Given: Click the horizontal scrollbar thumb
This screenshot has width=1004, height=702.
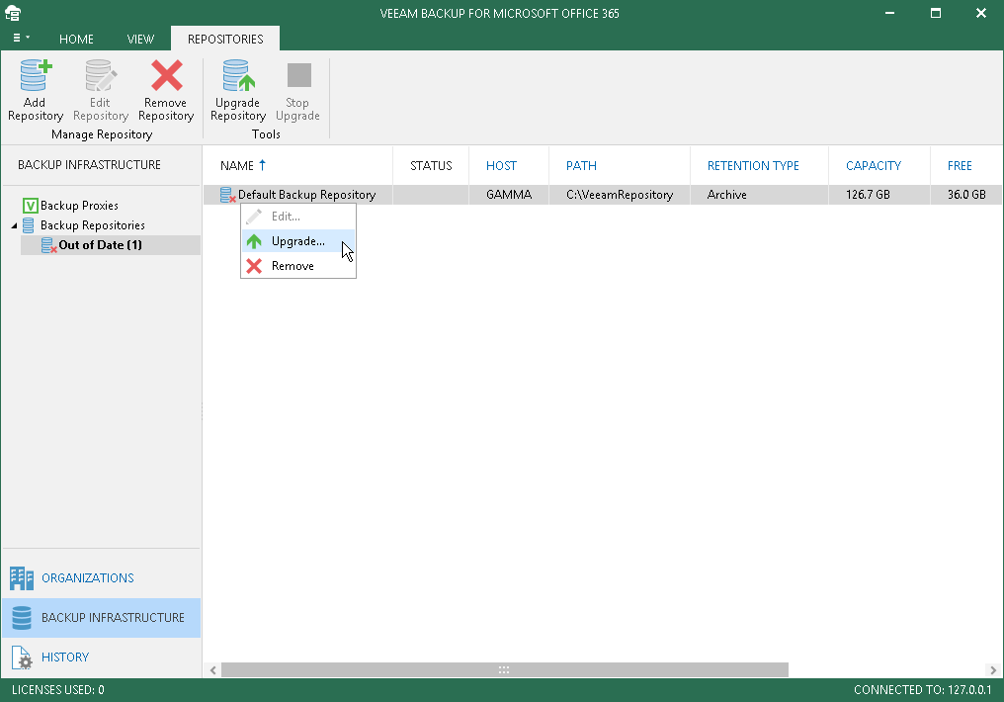Looking at the screenshot, I should [x=505, y=670].
